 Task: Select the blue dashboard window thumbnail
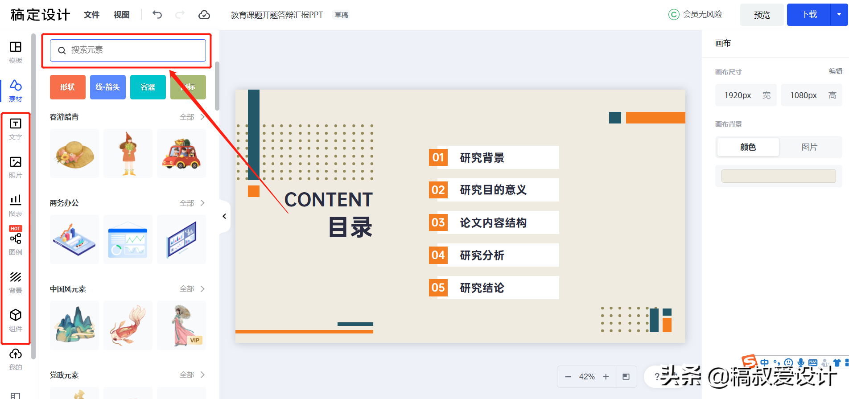coord(128,239)
